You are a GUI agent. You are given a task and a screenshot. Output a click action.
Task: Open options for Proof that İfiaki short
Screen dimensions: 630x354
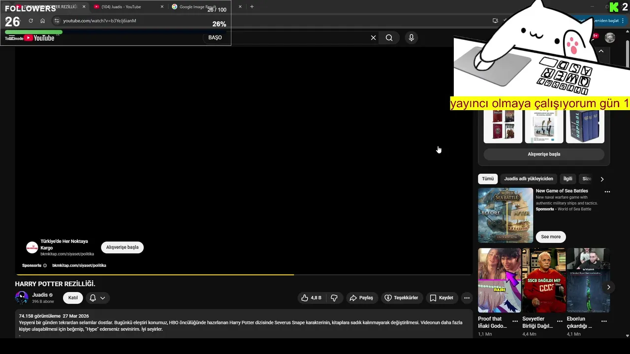click(x=515, y=321)
